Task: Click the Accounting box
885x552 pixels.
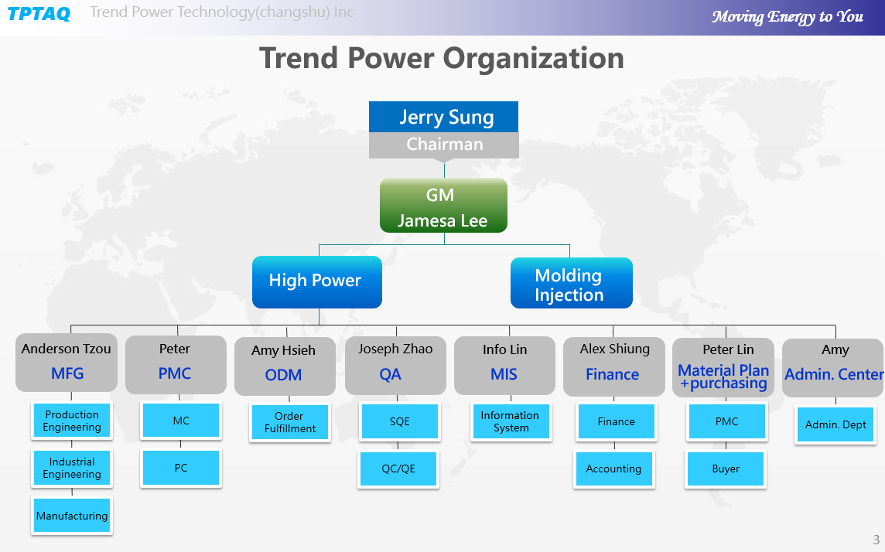Action: click(614, 469)
